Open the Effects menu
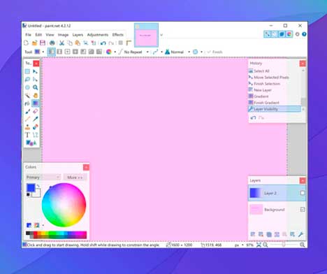The width and height of the screenshot is (327, 274). 118,35
